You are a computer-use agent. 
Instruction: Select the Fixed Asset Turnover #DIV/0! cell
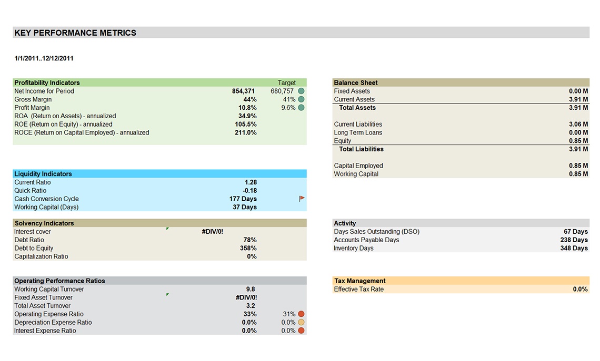(246, 297)
